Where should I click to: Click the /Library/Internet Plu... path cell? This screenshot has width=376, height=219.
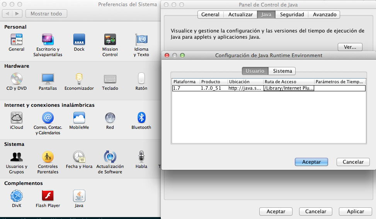click(x=289, y=88)
